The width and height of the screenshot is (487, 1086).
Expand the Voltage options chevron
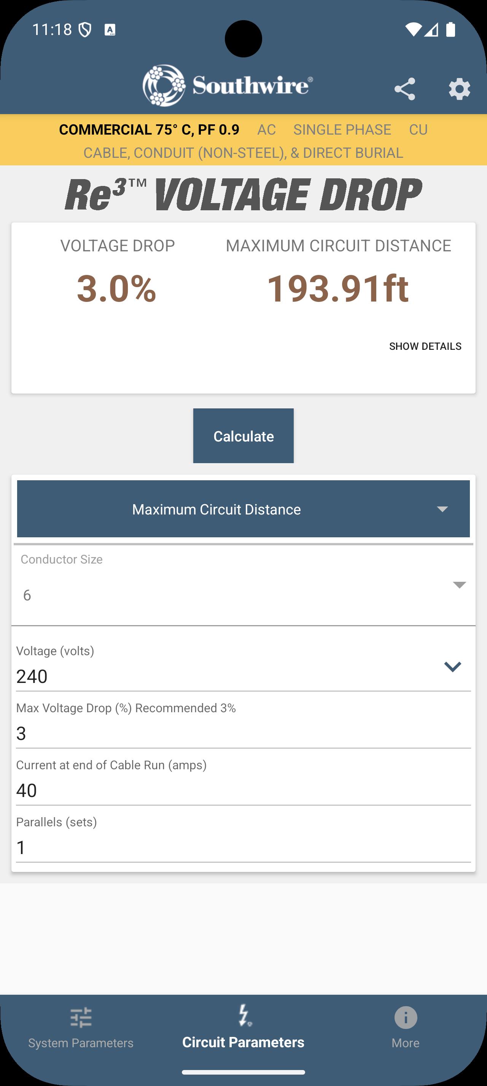tap(452, 667)
